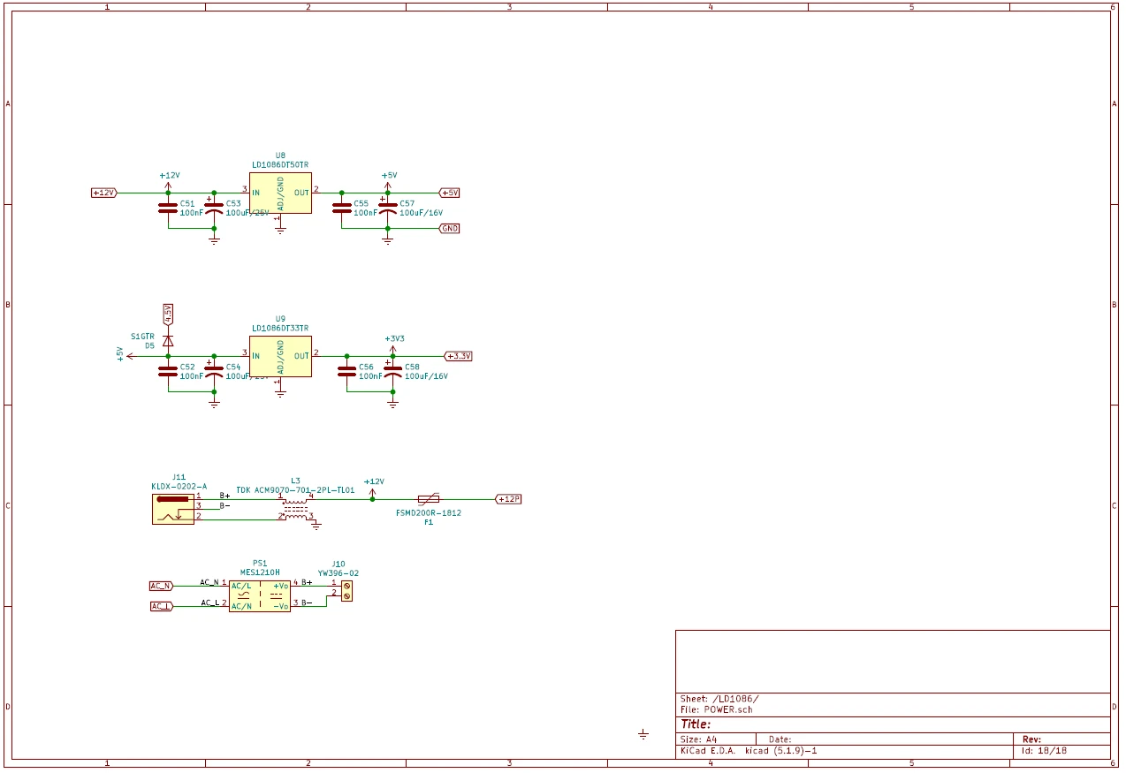Click the LD1086DT50TR value text
The image size is (1126, 773).
(280, 165)
